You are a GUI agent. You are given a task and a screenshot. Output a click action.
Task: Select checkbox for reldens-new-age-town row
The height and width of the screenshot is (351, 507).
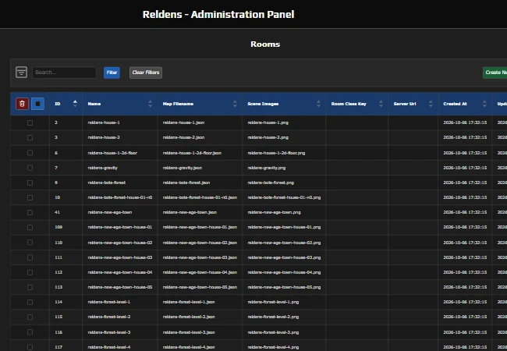click(30, 212)
